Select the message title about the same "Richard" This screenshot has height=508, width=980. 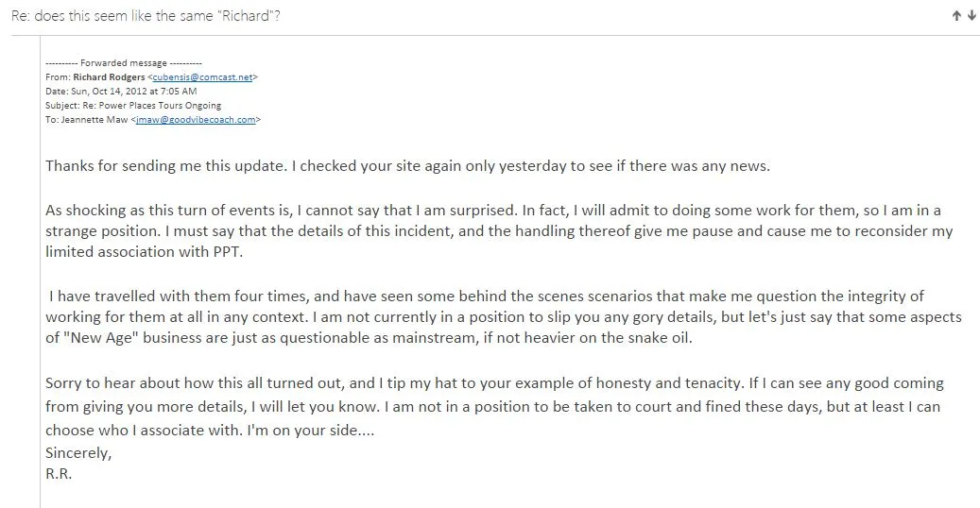tap(146, 16)
